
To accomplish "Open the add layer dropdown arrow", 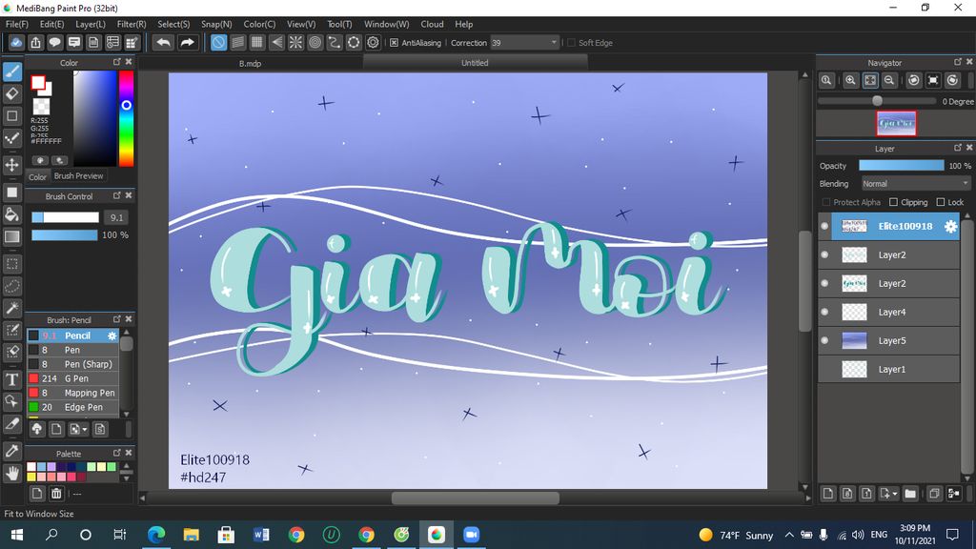I will click(894, 494).
